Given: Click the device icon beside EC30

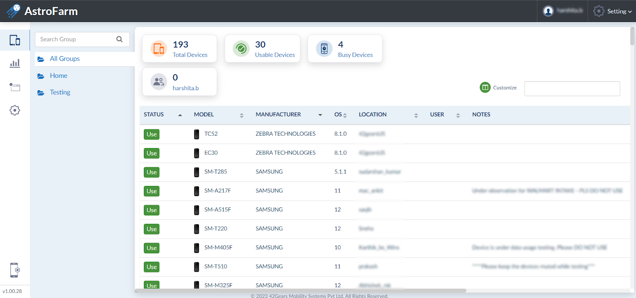Looking at the screenshot, I should click(x=197, y=153).
